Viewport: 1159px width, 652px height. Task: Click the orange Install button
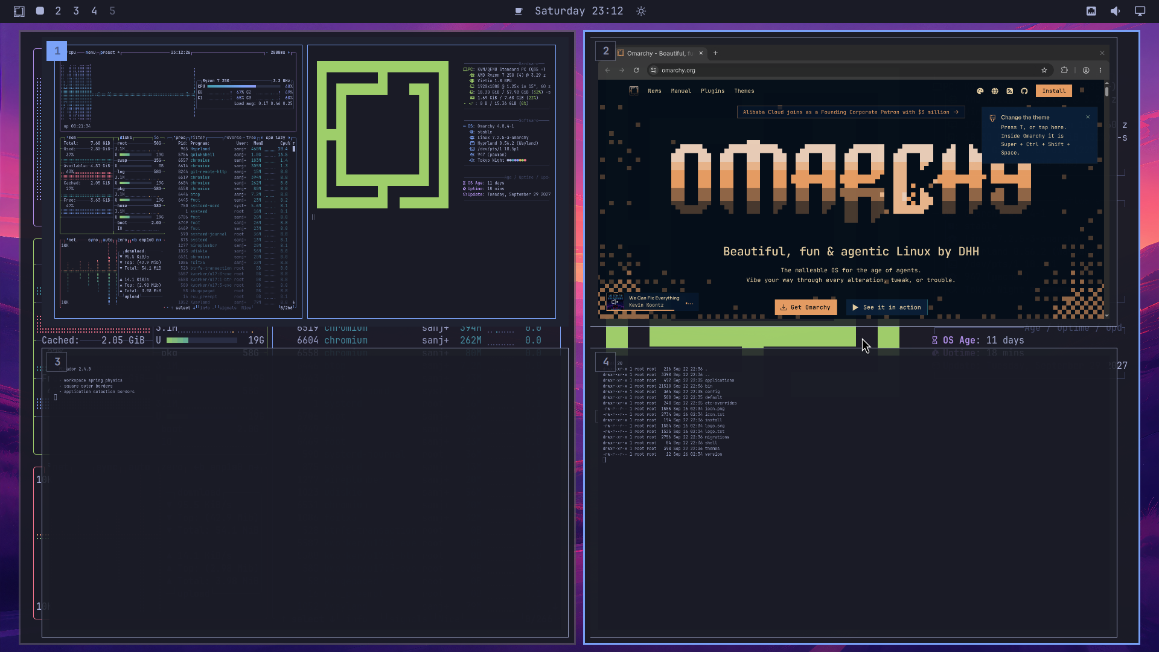click(x=1054, y=91)
